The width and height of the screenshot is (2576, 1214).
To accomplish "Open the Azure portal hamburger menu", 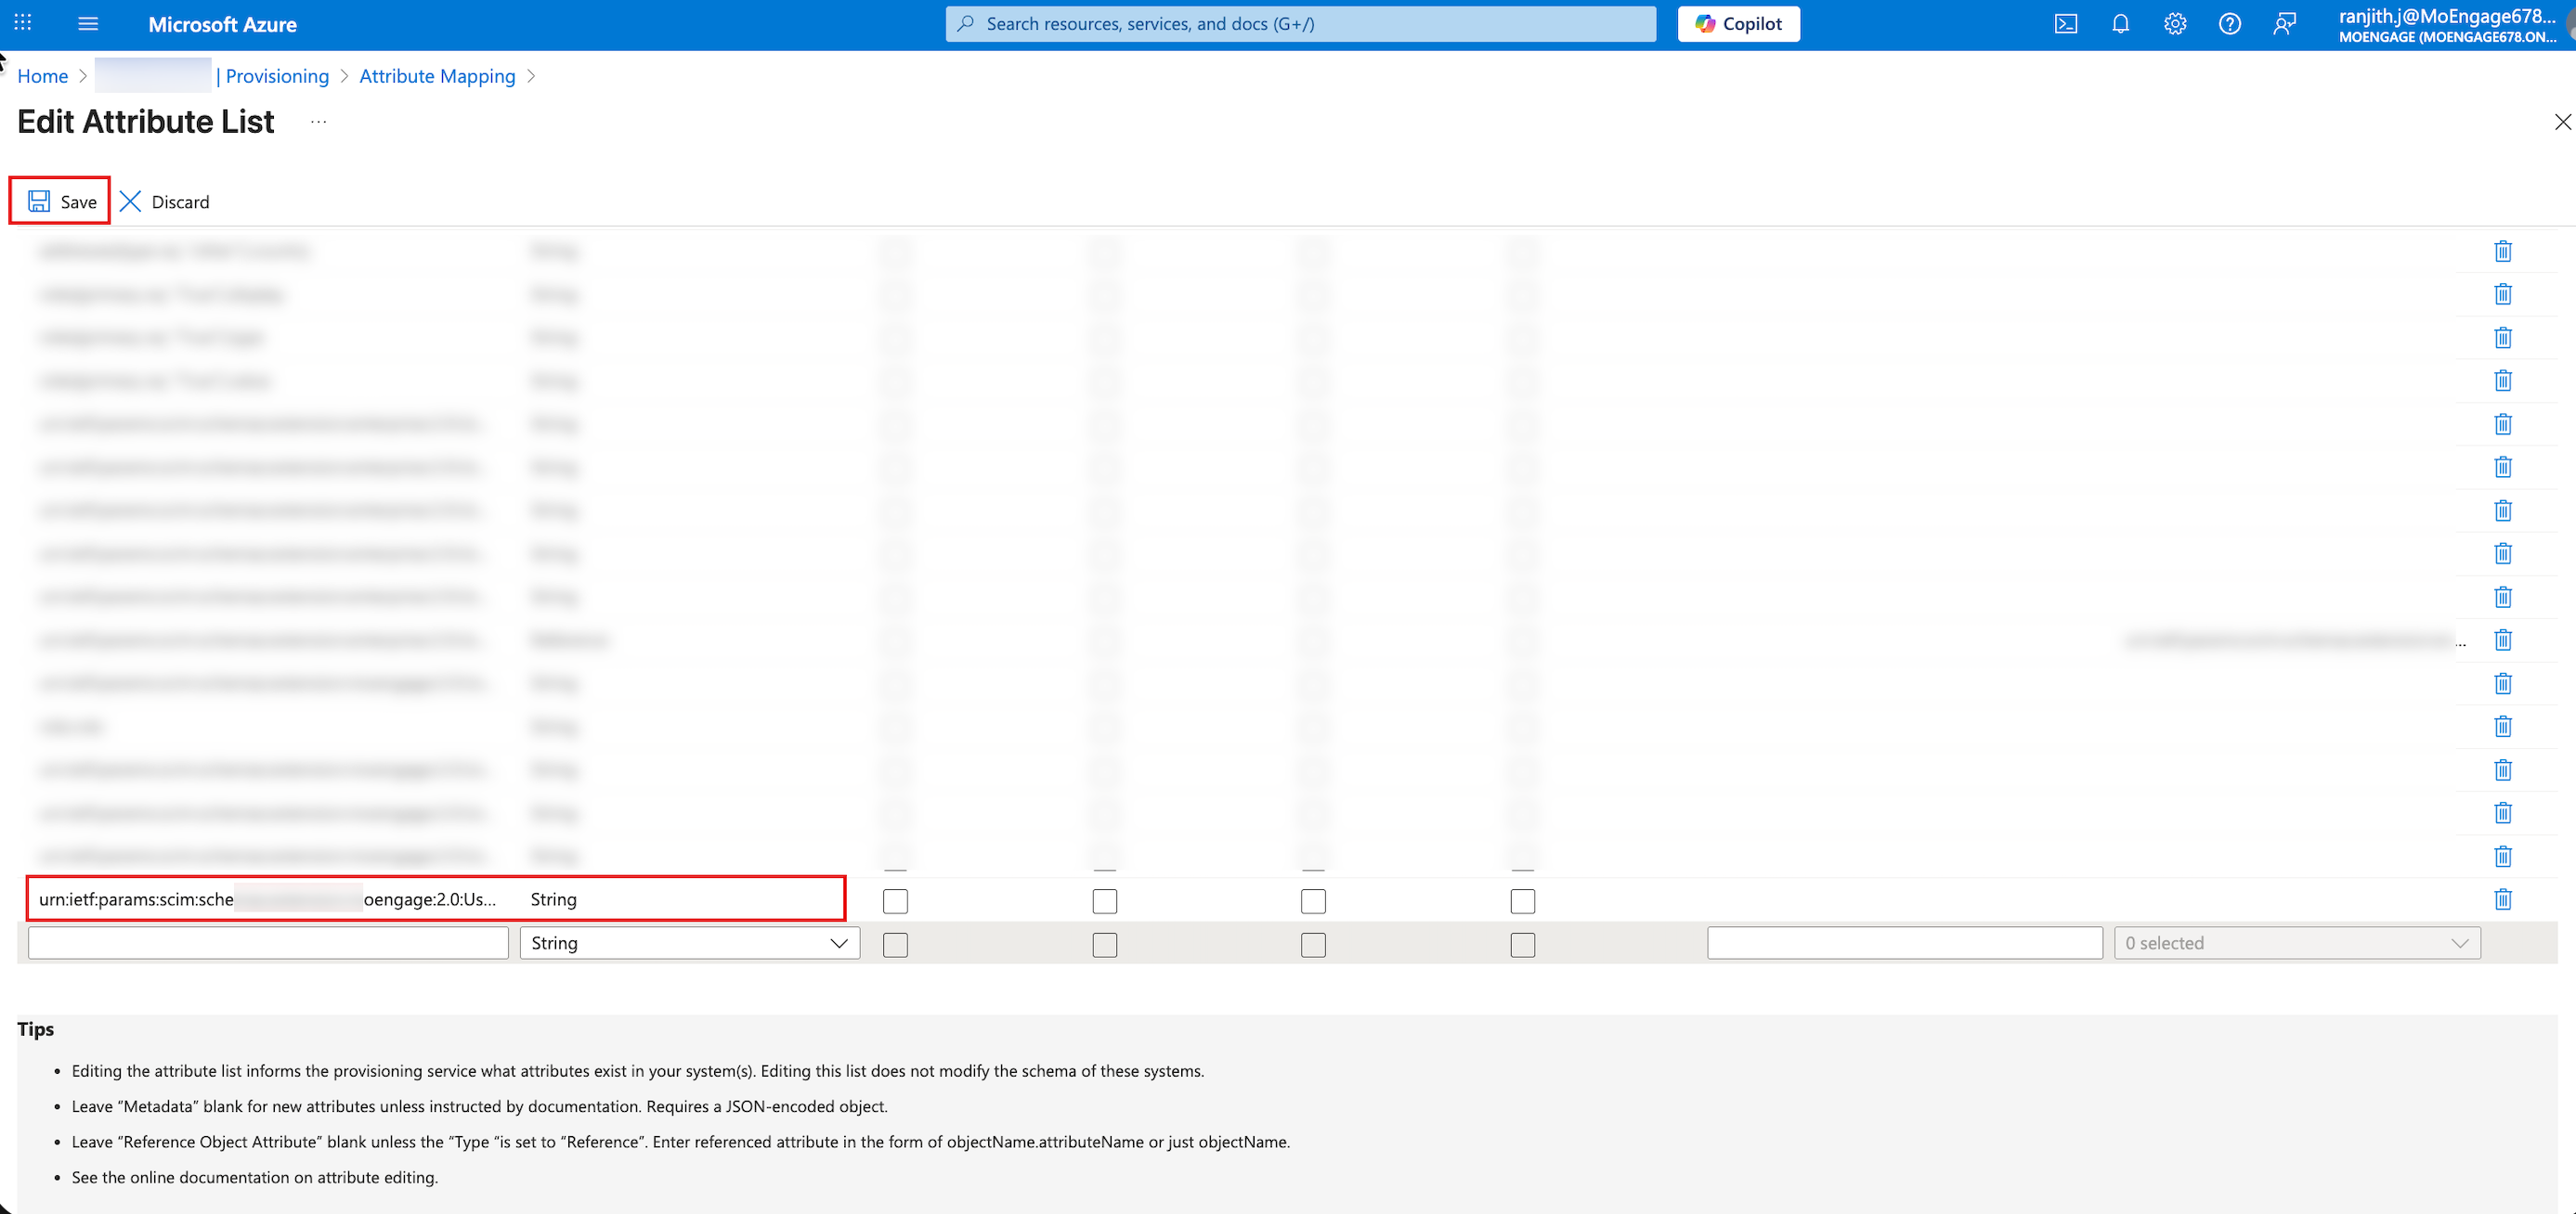I will coord(88,24).
